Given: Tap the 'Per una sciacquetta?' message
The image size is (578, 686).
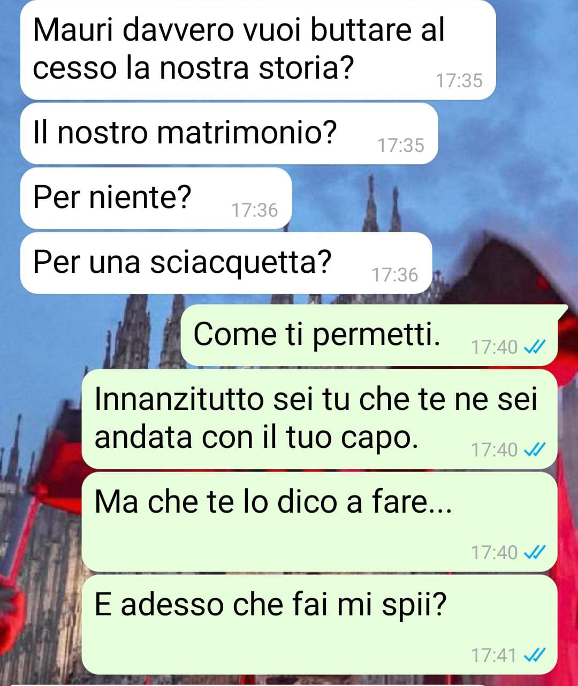Looking at the screenshot, I should [226, 263].
